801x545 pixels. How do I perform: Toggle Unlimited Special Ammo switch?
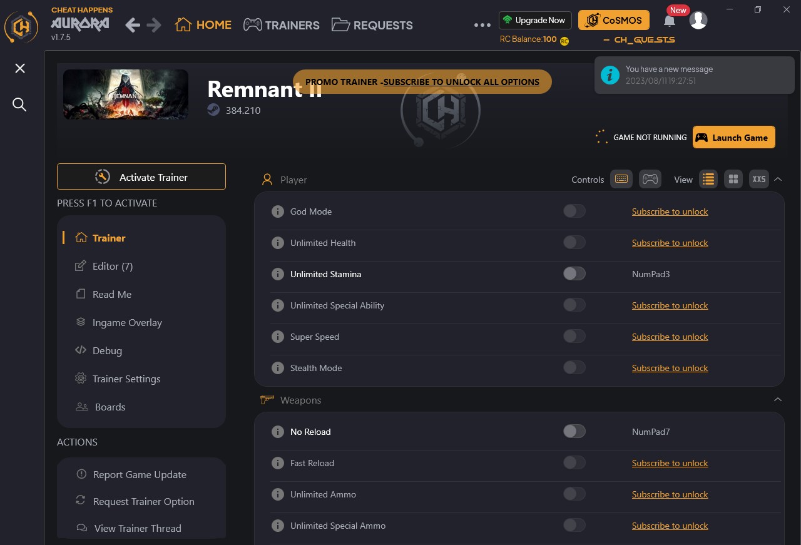pyautogui.click(x=574, y=525)
